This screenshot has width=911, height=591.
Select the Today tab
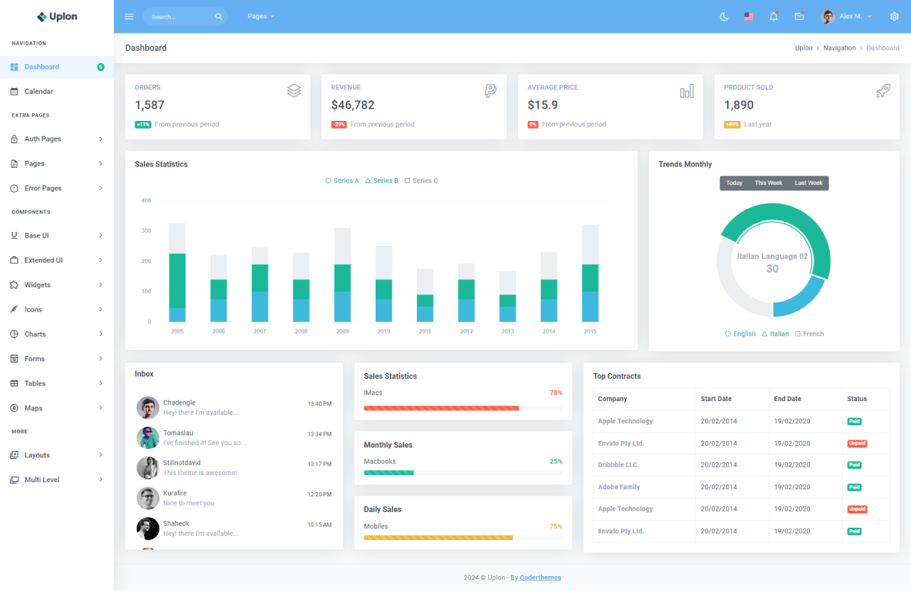pyautogui.click(x=734, y=183)
